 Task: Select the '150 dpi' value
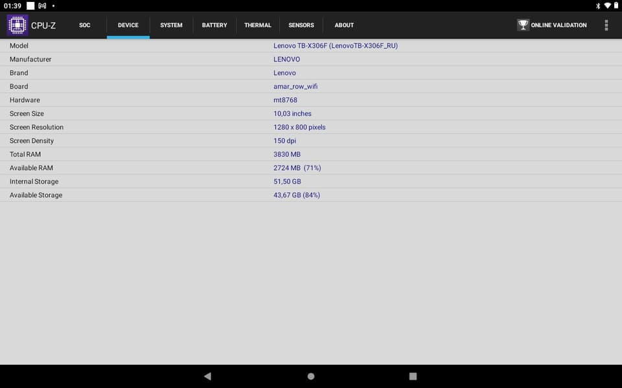point(284,140)
